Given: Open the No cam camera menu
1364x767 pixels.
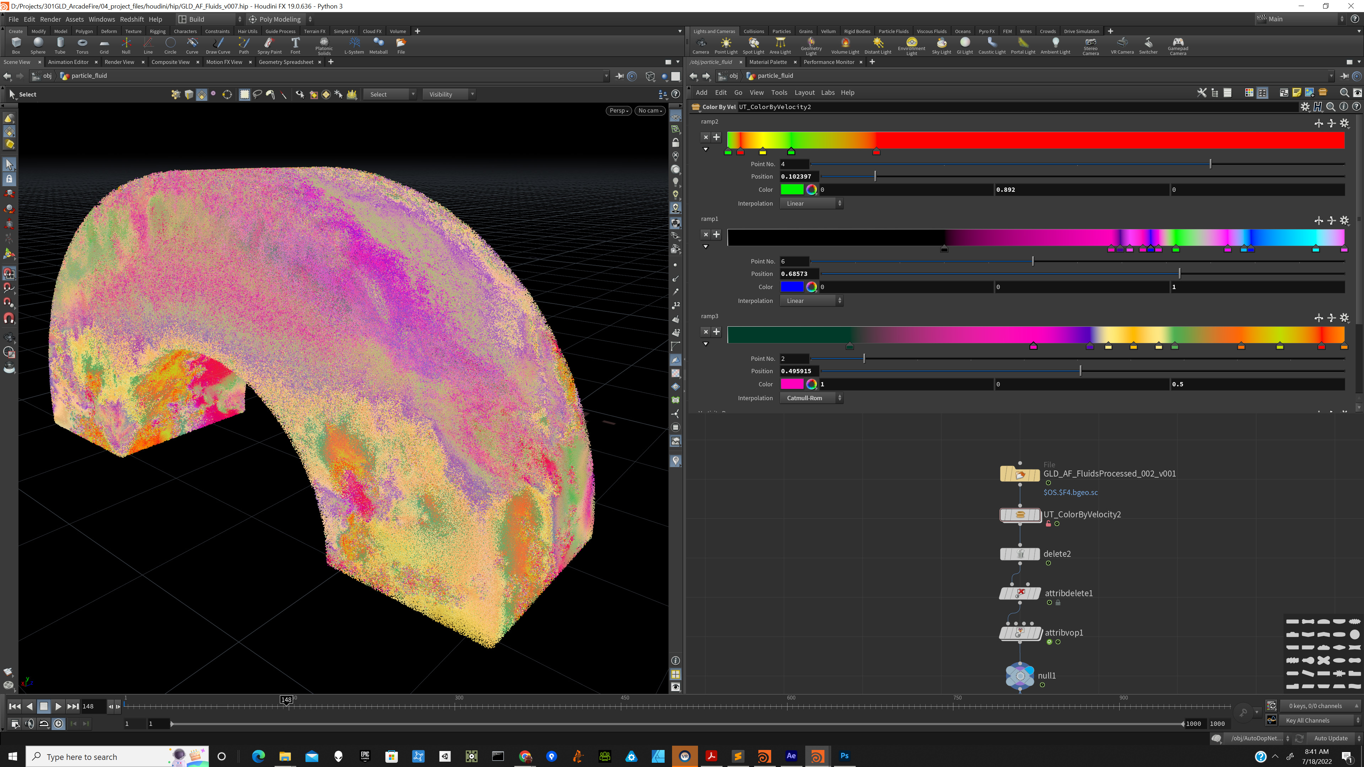Looking at the screenshot, I should 650,111.
